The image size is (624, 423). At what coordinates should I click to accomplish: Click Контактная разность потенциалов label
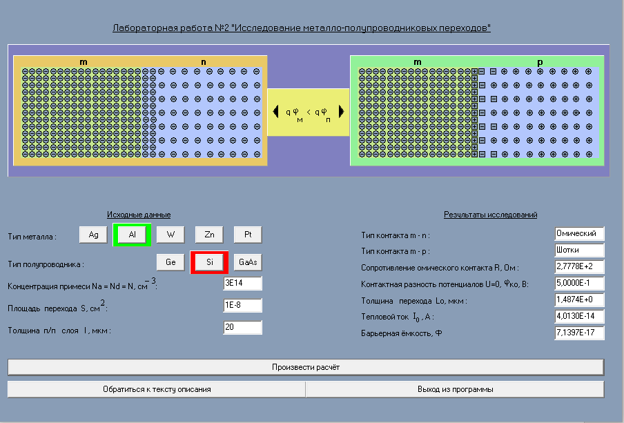445,284
